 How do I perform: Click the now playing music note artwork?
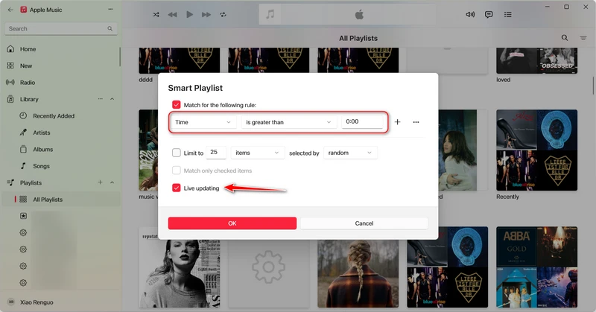point(270,14)
